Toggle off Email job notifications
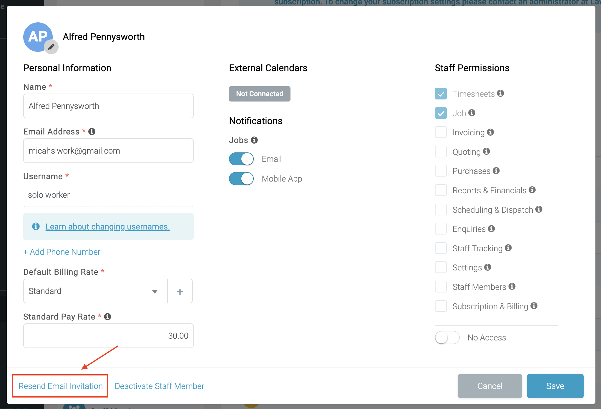 point(241,159)
